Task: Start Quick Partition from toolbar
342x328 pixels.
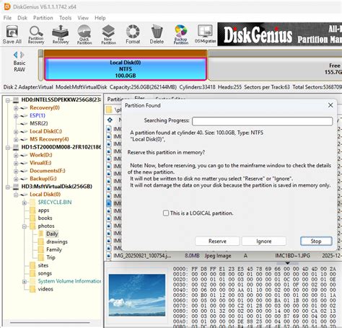Action: [x=84, y=35]
